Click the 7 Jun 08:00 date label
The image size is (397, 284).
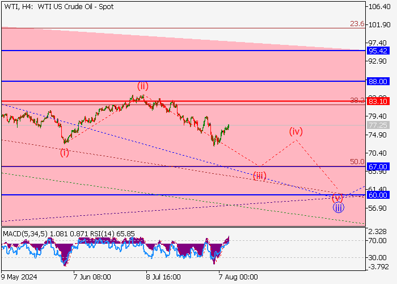[92, 277]
